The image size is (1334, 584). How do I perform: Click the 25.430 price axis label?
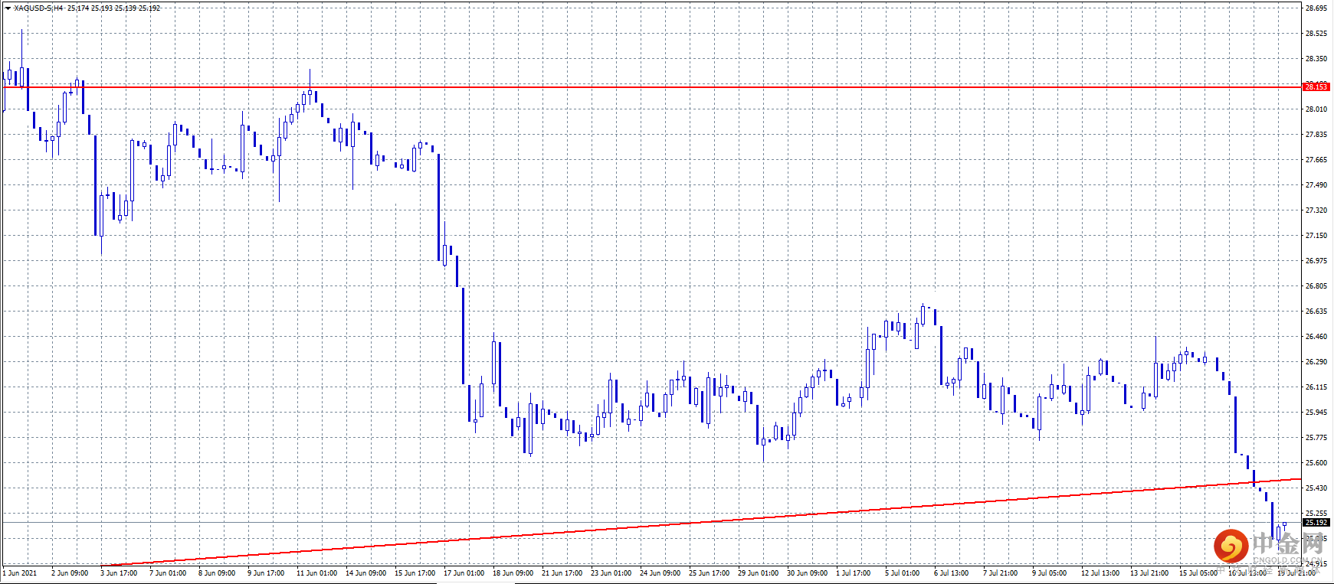1316,488
